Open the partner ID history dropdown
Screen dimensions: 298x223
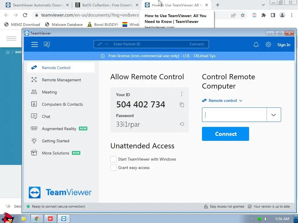pos(274,115)
